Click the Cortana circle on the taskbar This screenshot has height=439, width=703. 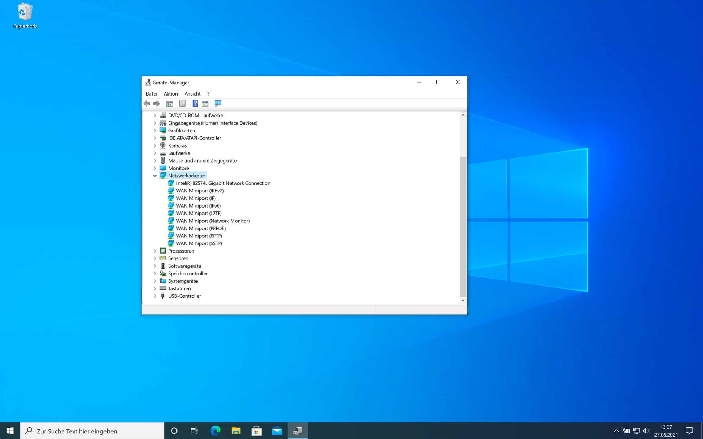point(174,431)
